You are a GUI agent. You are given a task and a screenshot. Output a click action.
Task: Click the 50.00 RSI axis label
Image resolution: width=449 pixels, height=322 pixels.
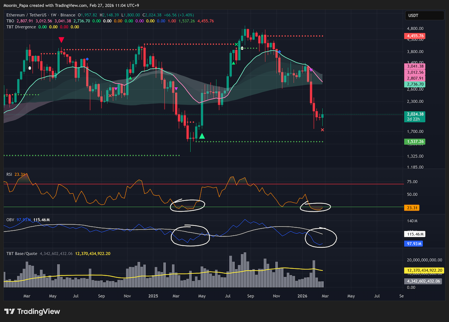(x=412, y=194)
